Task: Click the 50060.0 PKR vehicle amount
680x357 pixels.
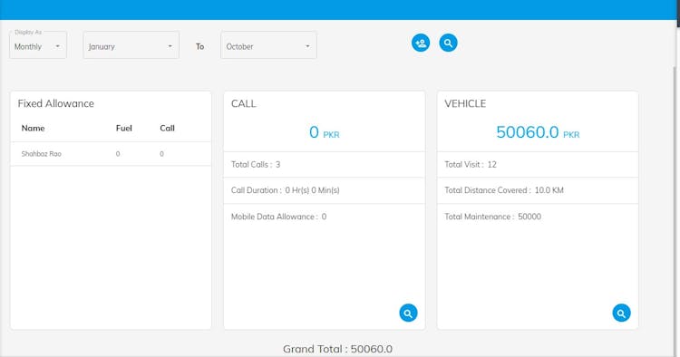Action: click(x=538, y=132)
